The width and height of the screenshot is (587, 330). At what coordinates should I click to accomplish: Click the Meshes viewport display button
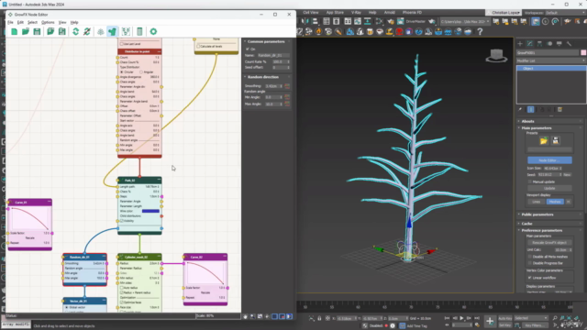click(555, 202)
